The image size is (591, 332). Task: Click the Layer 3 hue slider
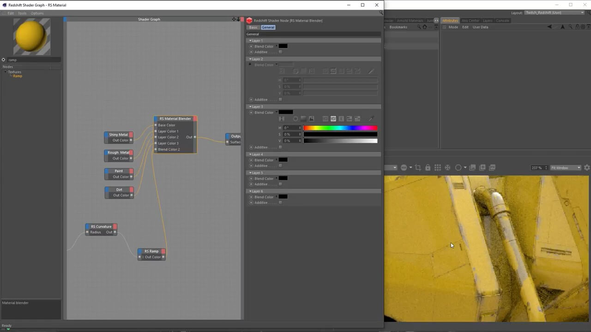pos(340,128)
